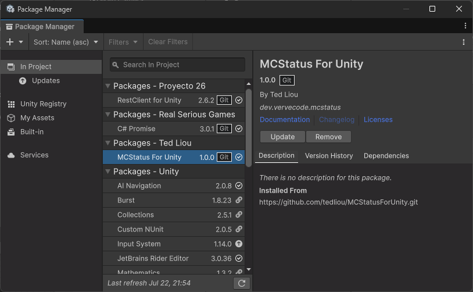The height and width of the screenshot is (292, 473).
Task: Select the Custom NUnit package
Action: [x=174, y=229]
